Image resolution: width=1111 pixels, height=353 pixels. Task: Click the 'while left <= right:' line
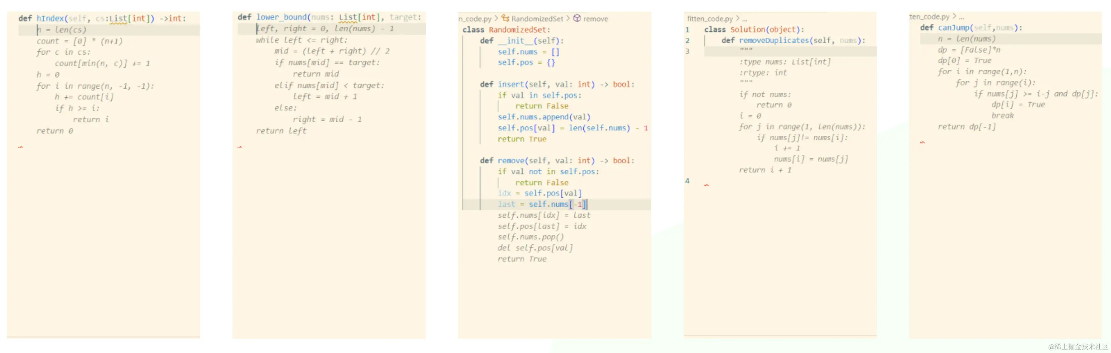(302, 40)
